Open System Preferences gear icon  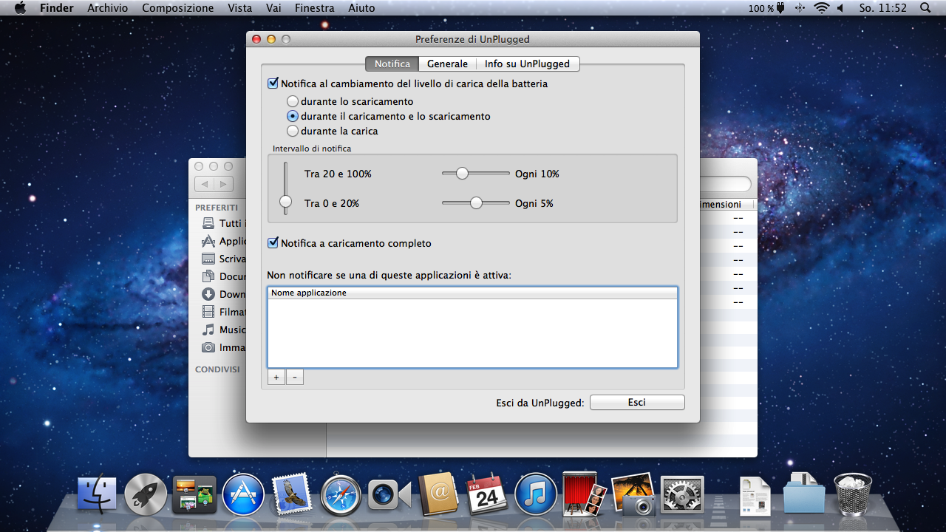pos(681,494)
